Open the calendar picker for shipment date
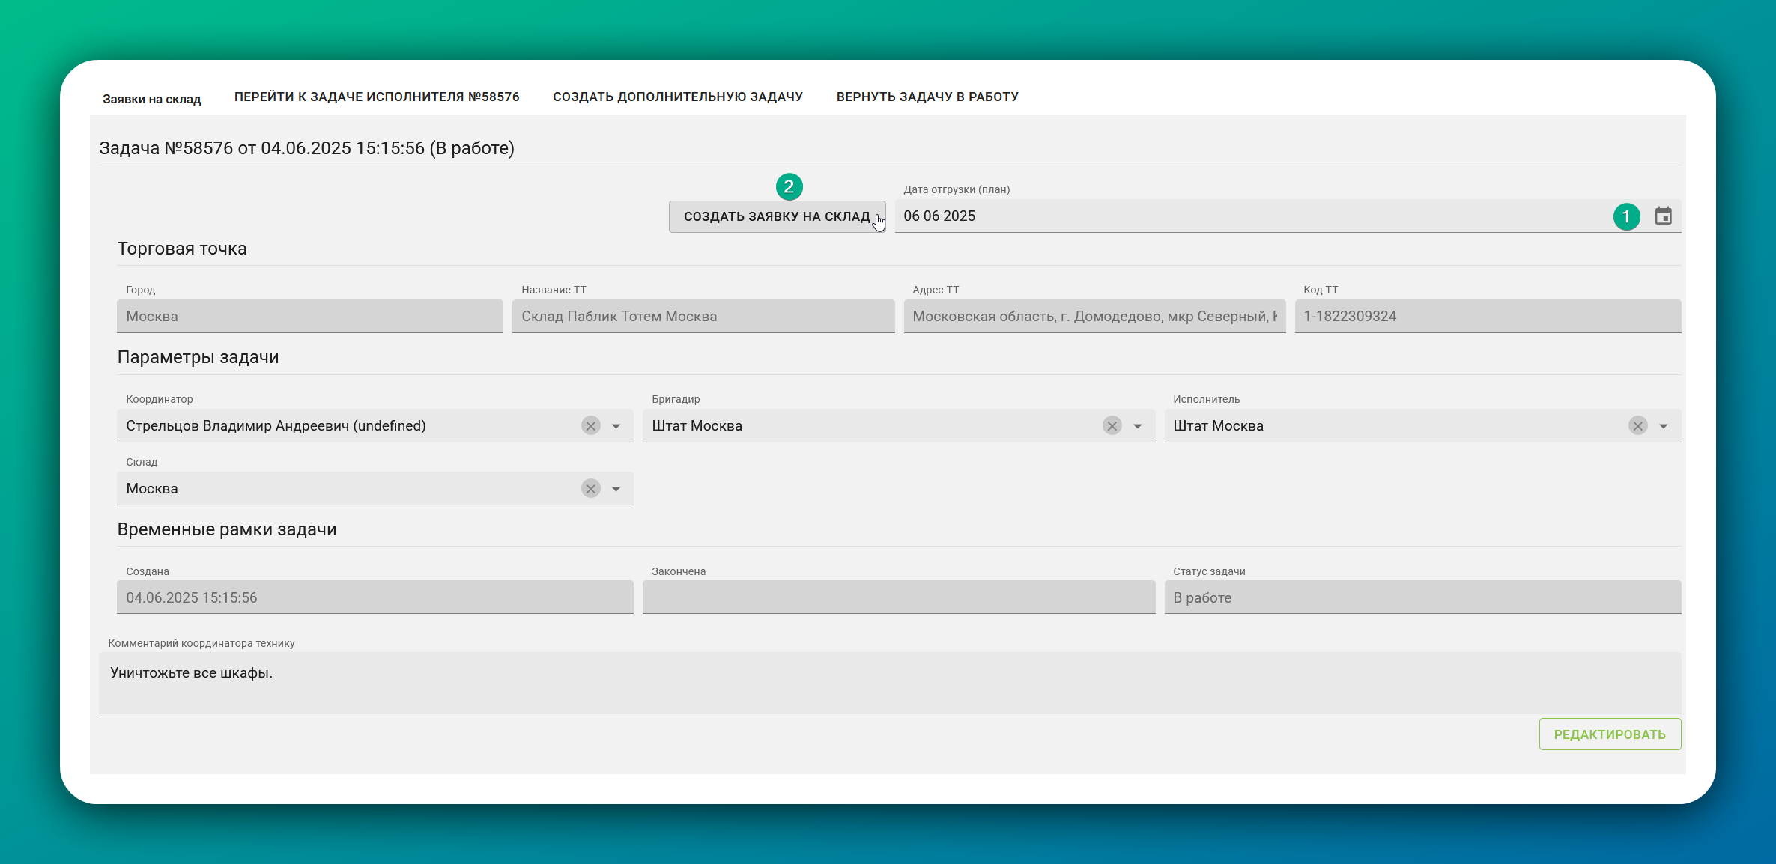The width and height of the screenshot is (1776, 864). 1663,216
